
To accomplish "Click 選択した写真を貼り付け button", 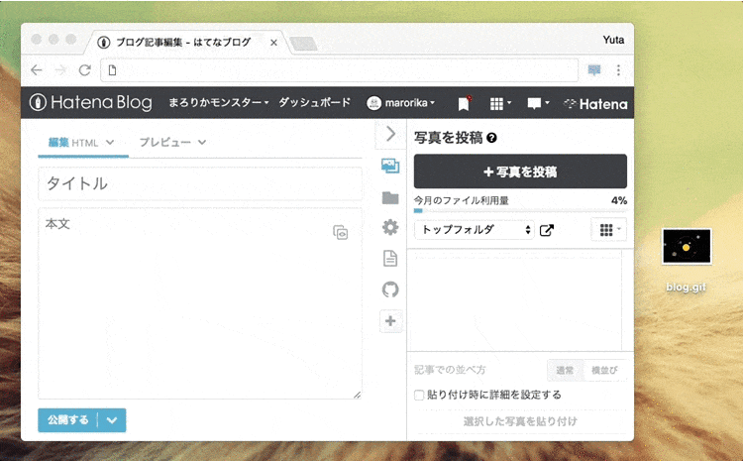I will [520, 421].
